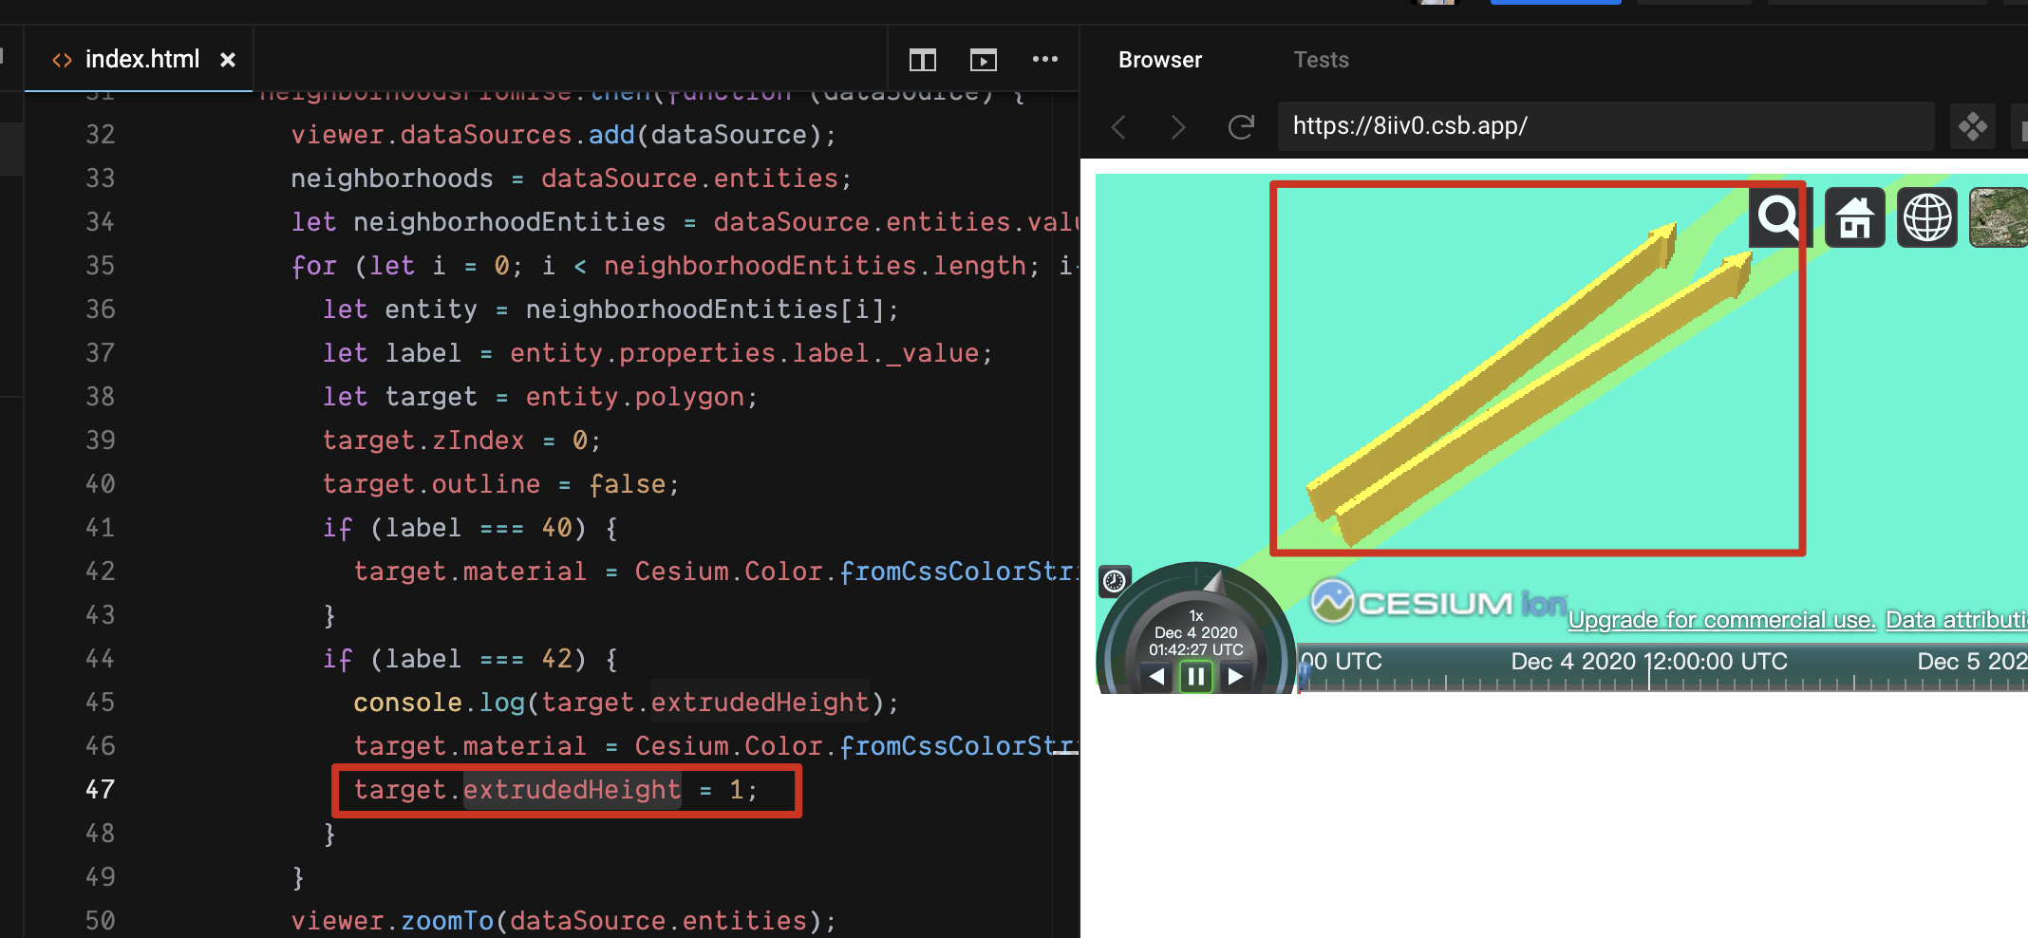
Task: Refresh the browser preview
Action: coord(1241,126)
